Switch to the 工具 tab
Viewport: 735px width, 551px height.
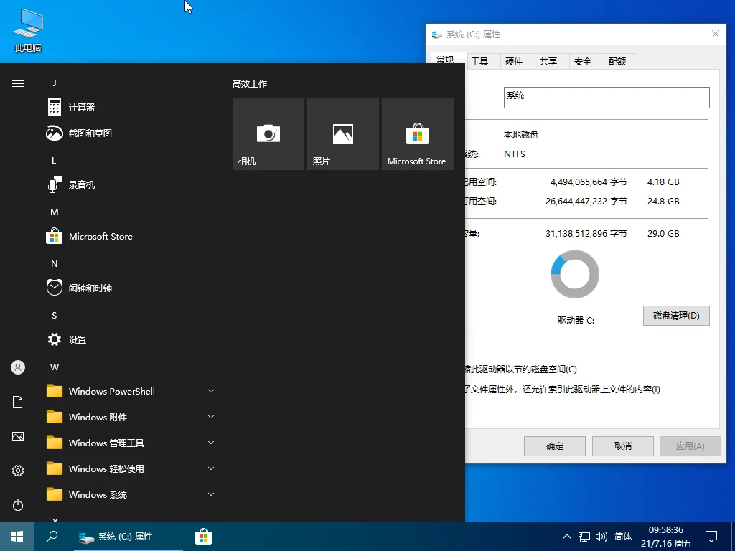(482, 61)
